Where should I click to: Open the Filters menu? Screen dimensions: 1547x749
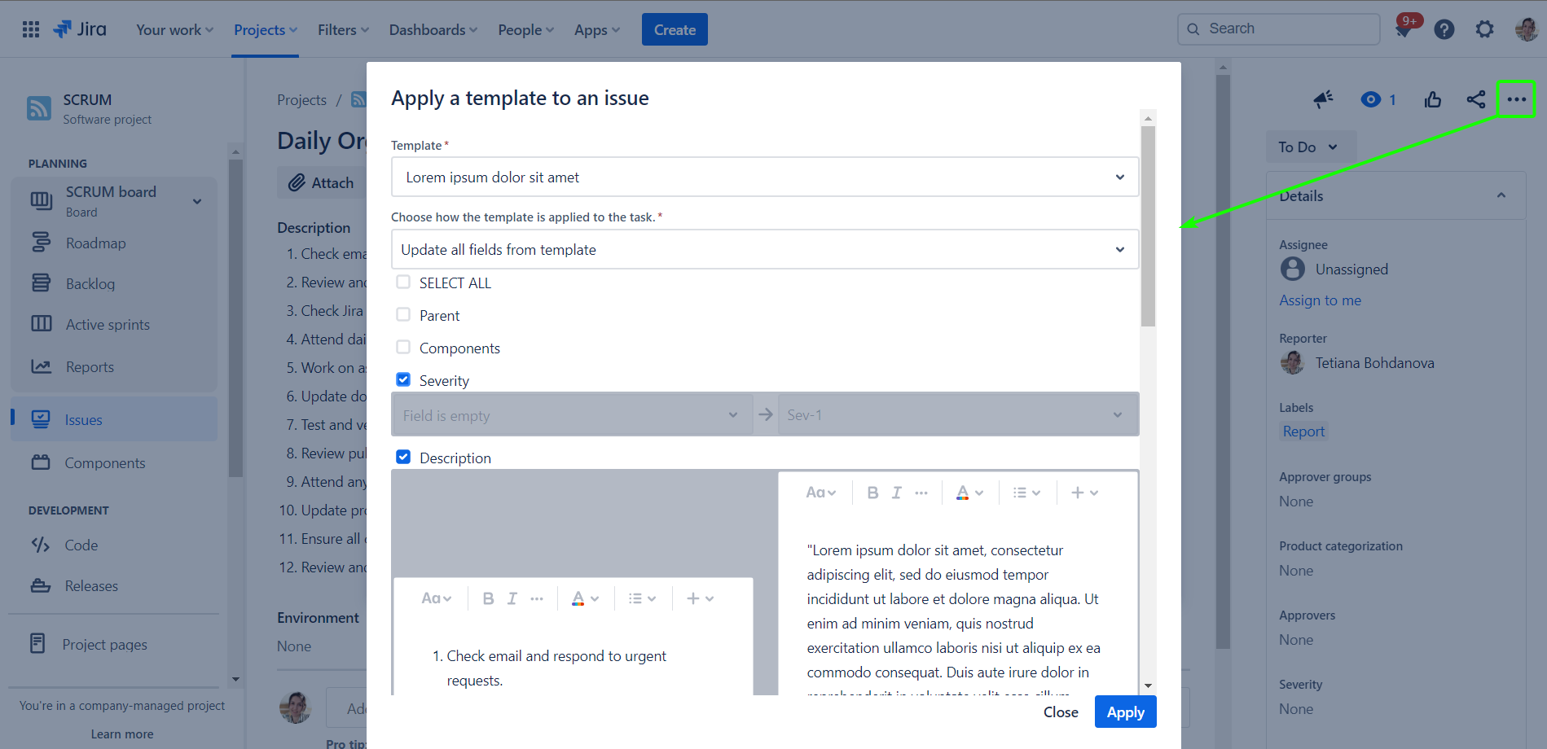[343, 30]
